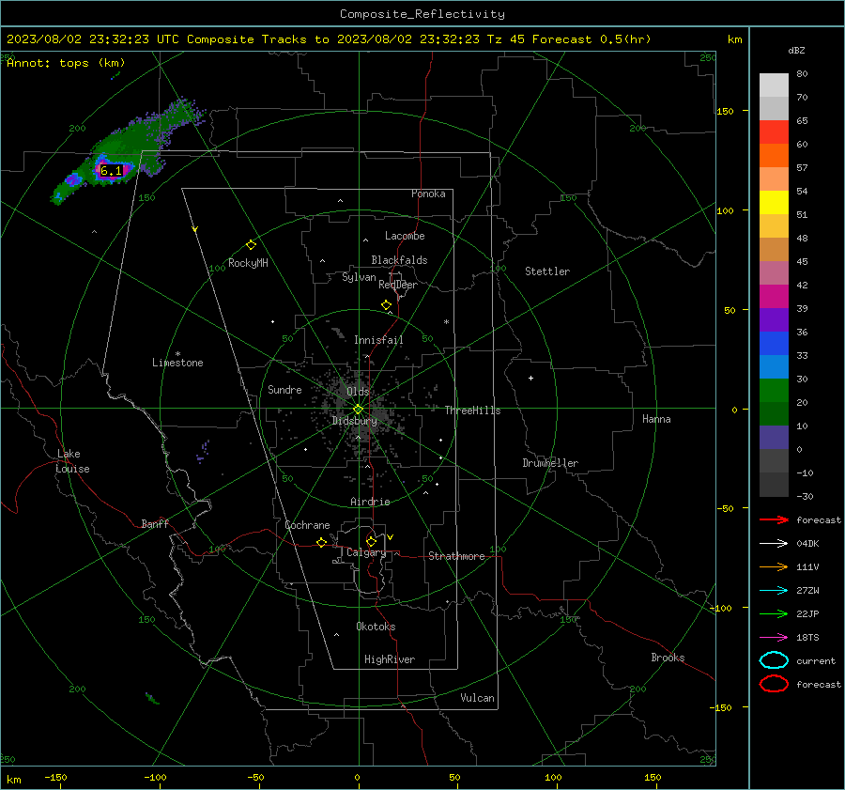Click the 39 dBZ magenta color swatch
This screenshot has width=845, height=790.
tap(774, 297)
